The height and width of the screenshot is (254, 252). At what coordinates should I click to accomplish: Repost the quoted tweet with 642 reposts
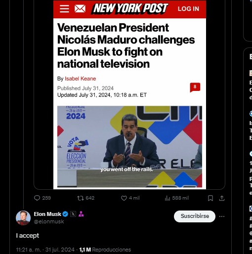(85, 198)
